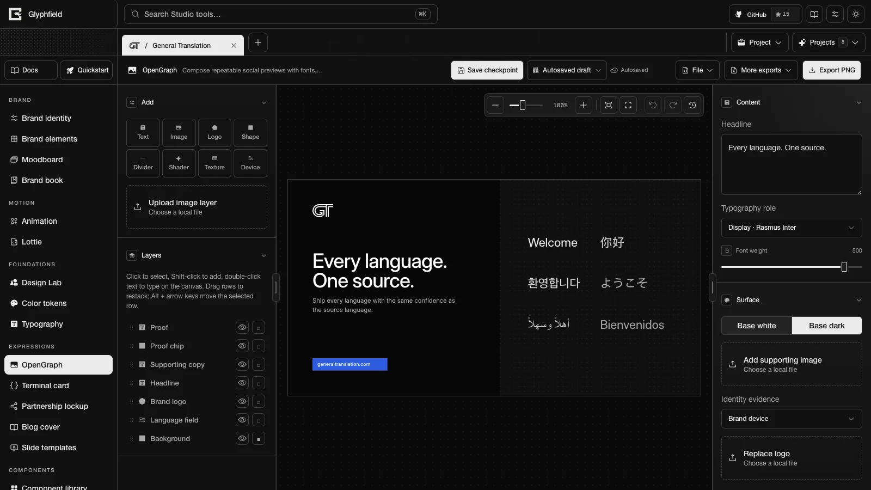Viewport: 871px width, 490px height.
Task: Click the bold B font weight icon
Action: [x=727, y=250]
